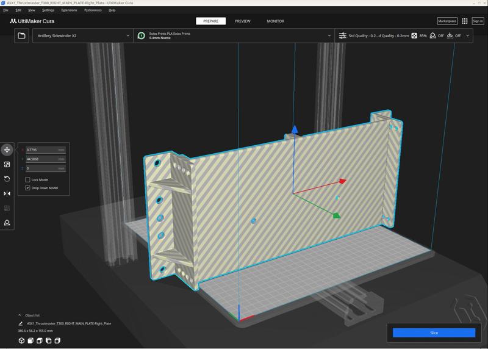Image resolution: width=488 pixels, height=349 pixels.
Task: Open the Per Model Settings tool
Action: pyautogui.click(x=7, y=208)
